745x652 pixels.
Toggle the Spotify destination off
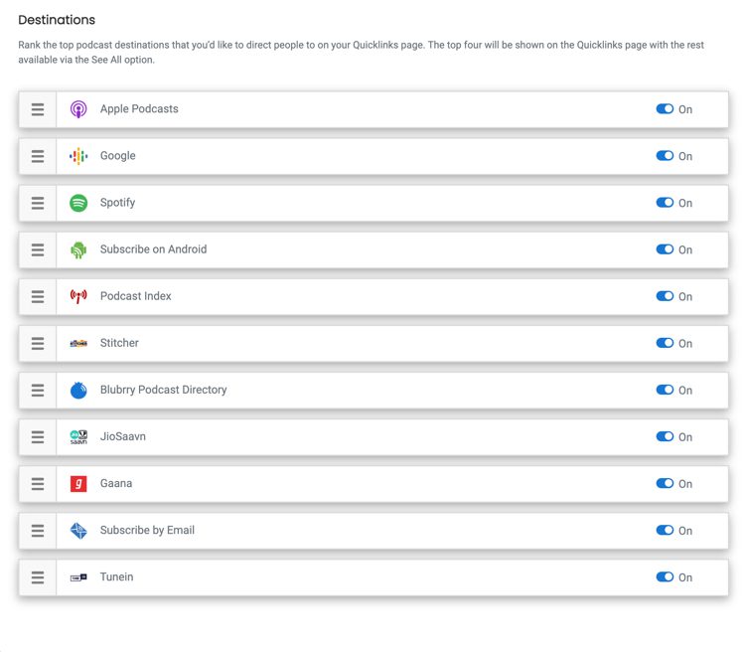click(x=665, y=203)
